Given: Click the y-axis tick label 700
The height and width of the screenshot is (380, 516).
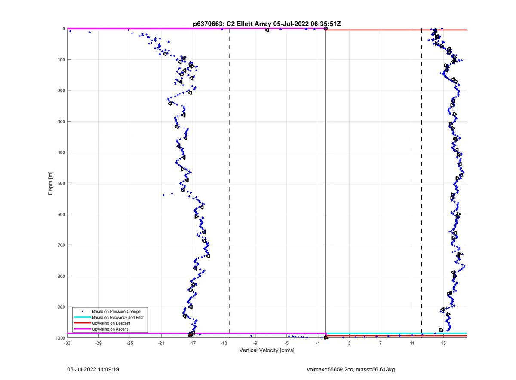Looking at the screenshot, I should point(61,245).
